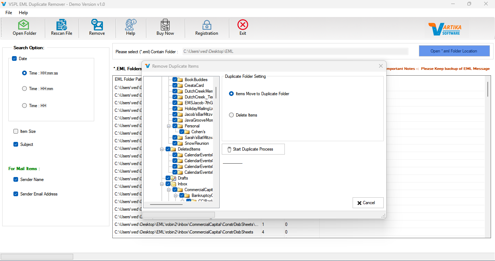Viewport: 495px width, 261px height.
Task: Select the Sarah'sBatMitzva tree item
Action: click(x=199, y=138)
